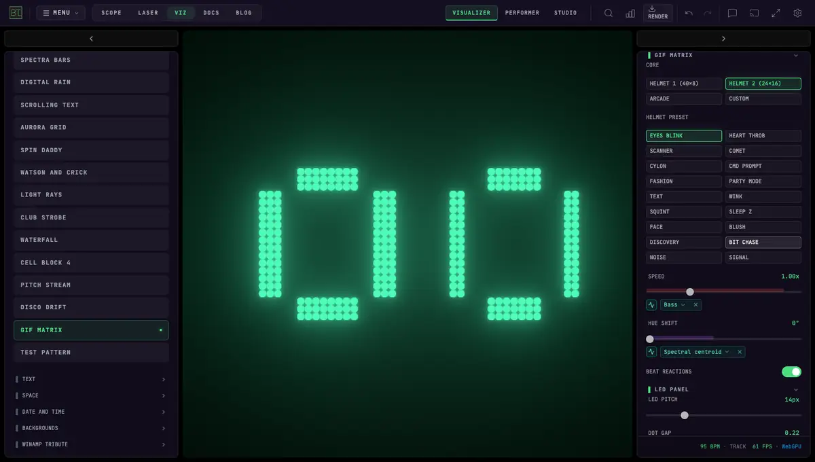The height and width of the screenshot is (462, 815).
Task: Select the Club Strobe visualizer
Action: [x=91, y=217]
